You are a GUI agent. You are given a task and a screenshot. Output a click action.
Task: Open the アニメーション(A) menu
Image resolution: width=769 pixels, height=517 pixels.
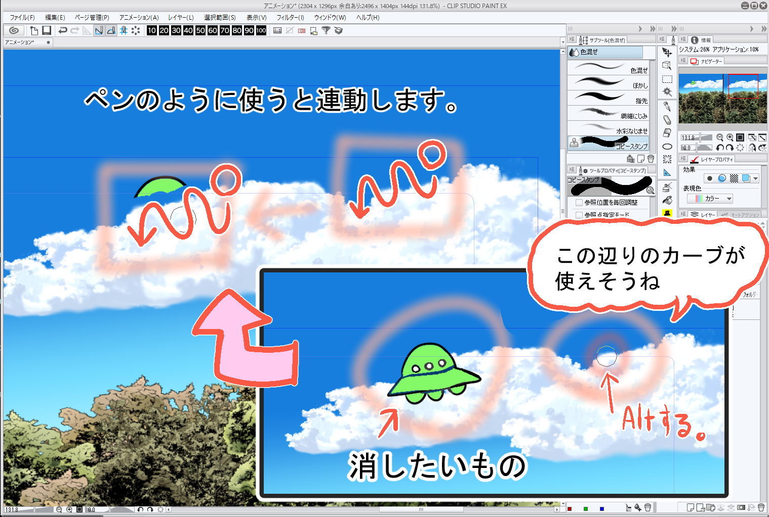point(139,17)
